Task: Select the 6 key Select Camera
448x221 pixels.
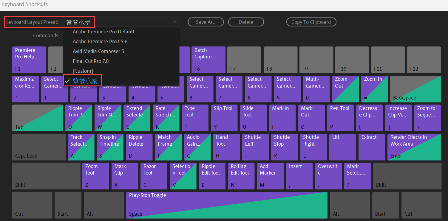Action: pyautogui.click(x=200, y=89)
